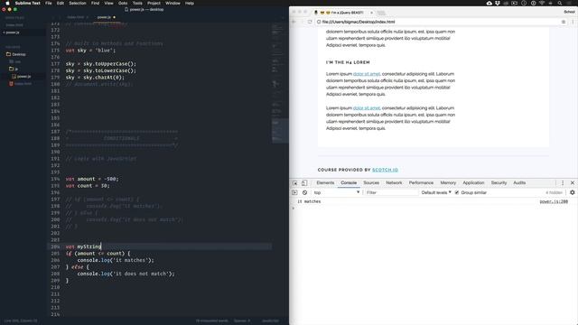Switch to the Memory tab
Image resolution: width=578 pixels, height=325 pixels.
pyautogui.click(x=448, y=182)
